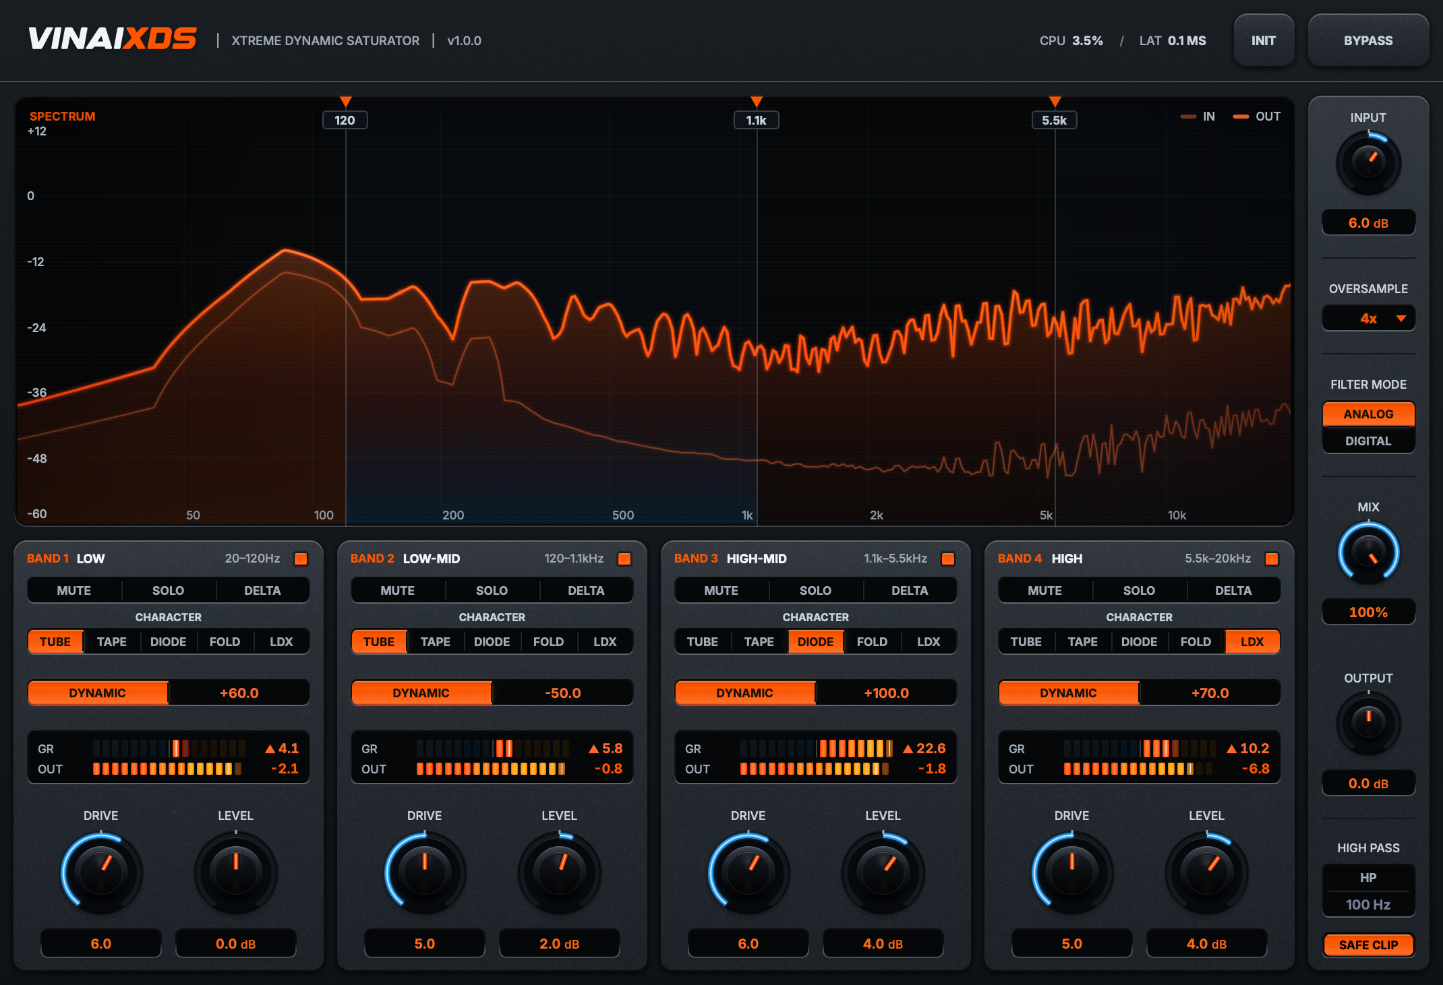Toggle Band 1 LOW enable square indicator

pyautogui.click(x=301, y=559)
